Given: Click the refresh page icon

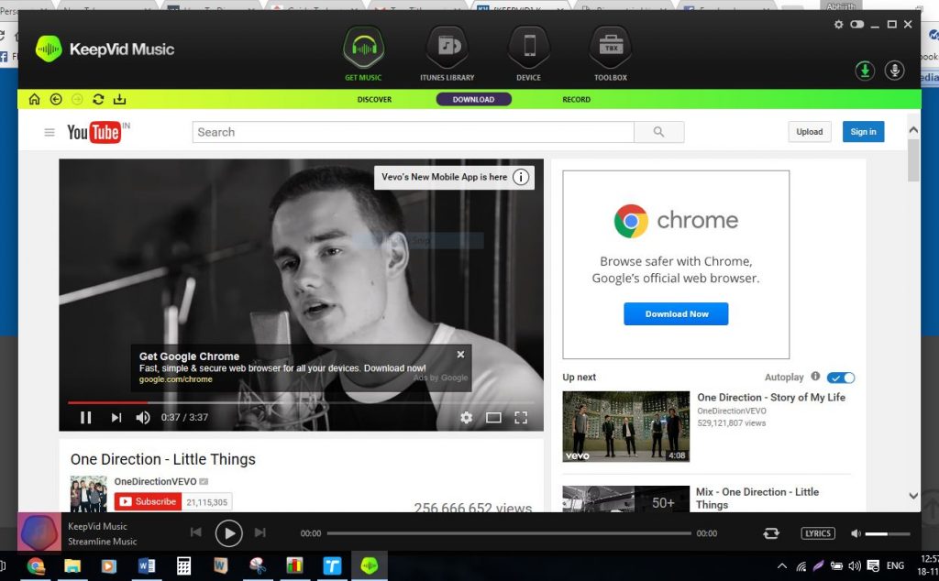Looking at the screenshot, I should [98, 99].
